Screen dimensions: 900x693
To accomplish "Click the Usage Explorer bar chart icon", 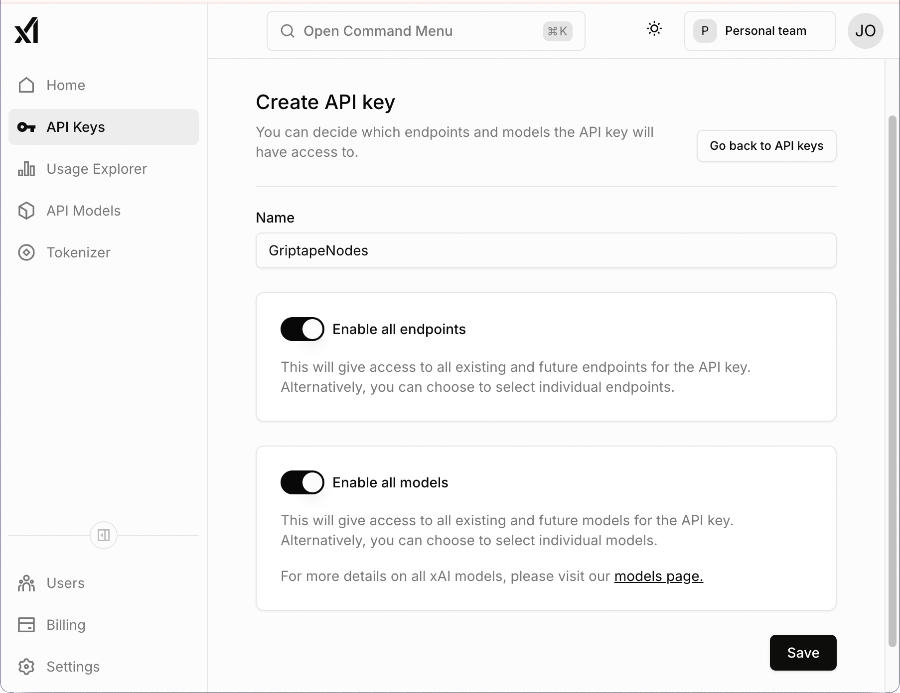I will [x=26, y=169].
